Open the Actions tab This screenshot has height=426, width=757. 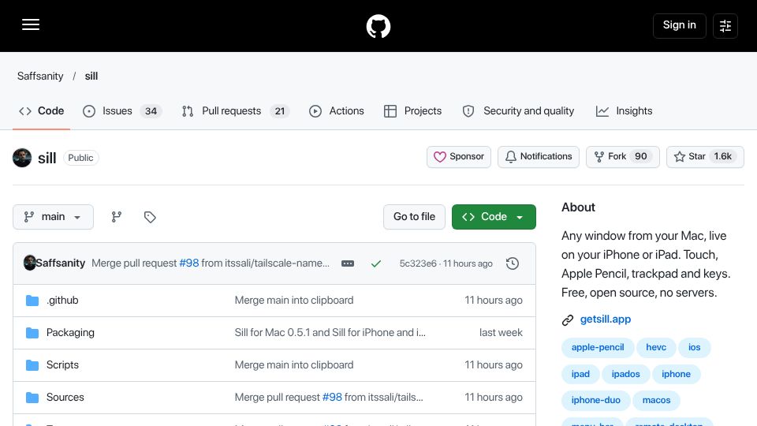coord(337,111)
